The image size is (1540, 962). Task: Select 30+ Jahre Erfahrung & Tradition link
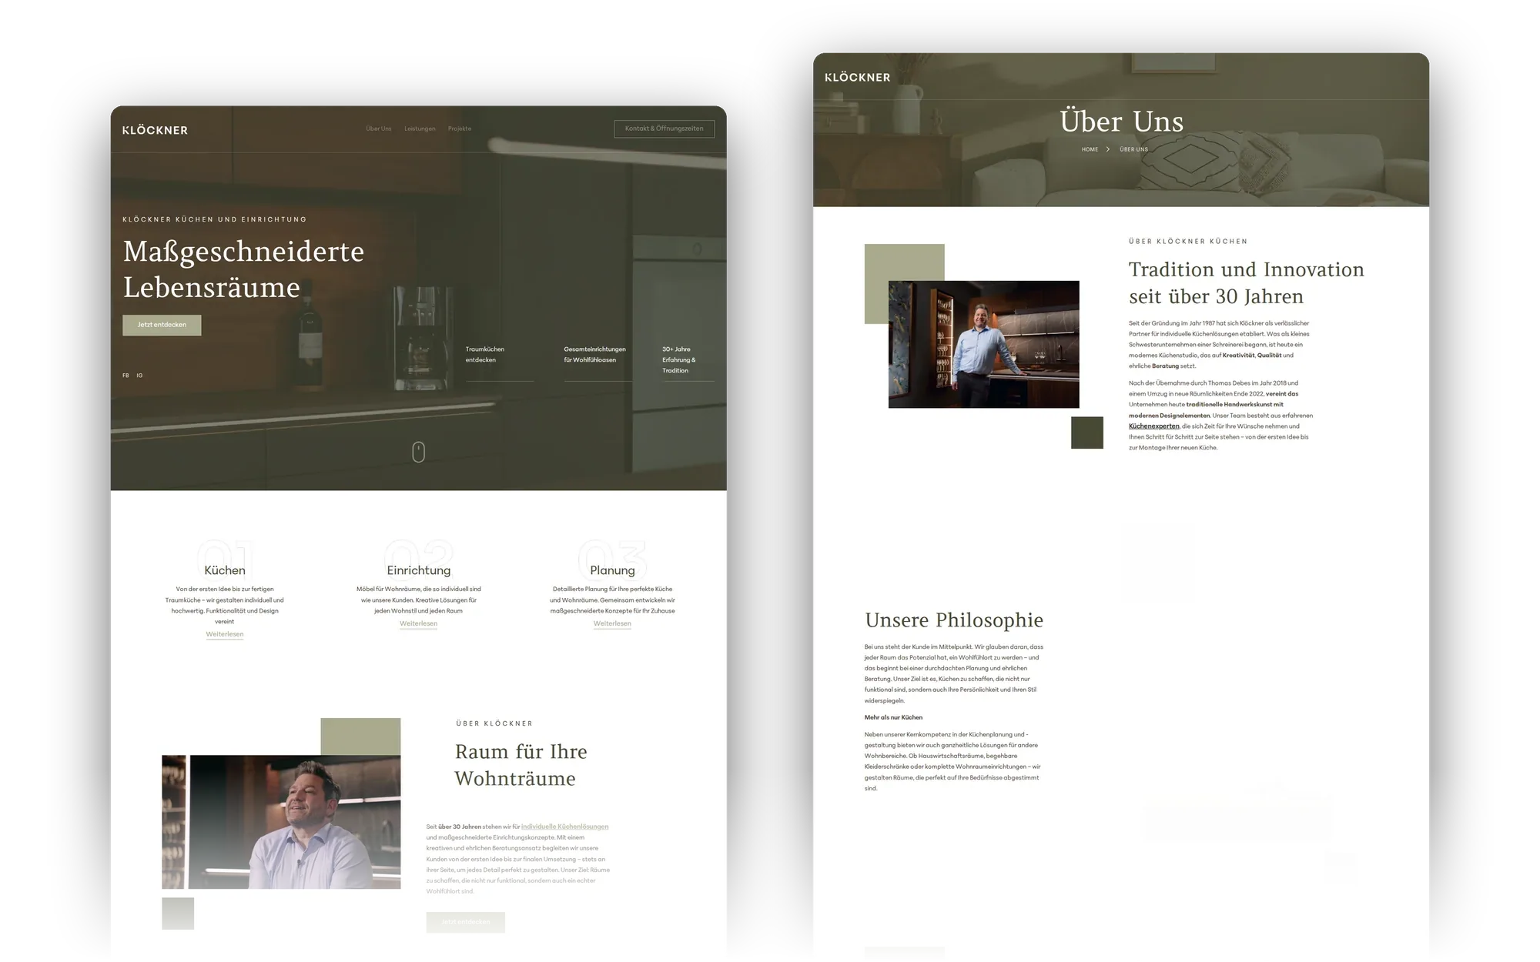tap(679, 359)
